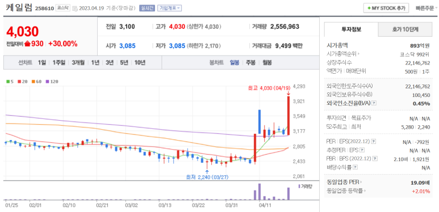Viewport: 439px width, 212px height.
Task: Click help icon next to PER EPS(2022.12)
Action: (x=374, y=142)
